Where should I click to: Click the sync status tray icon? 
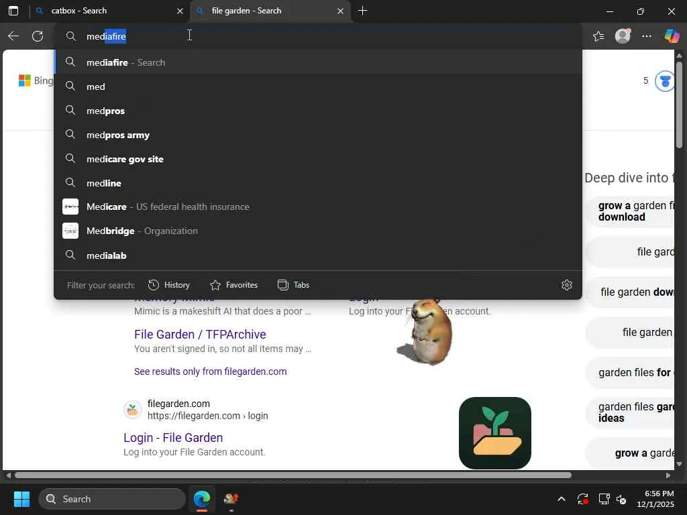click(583, 499)
